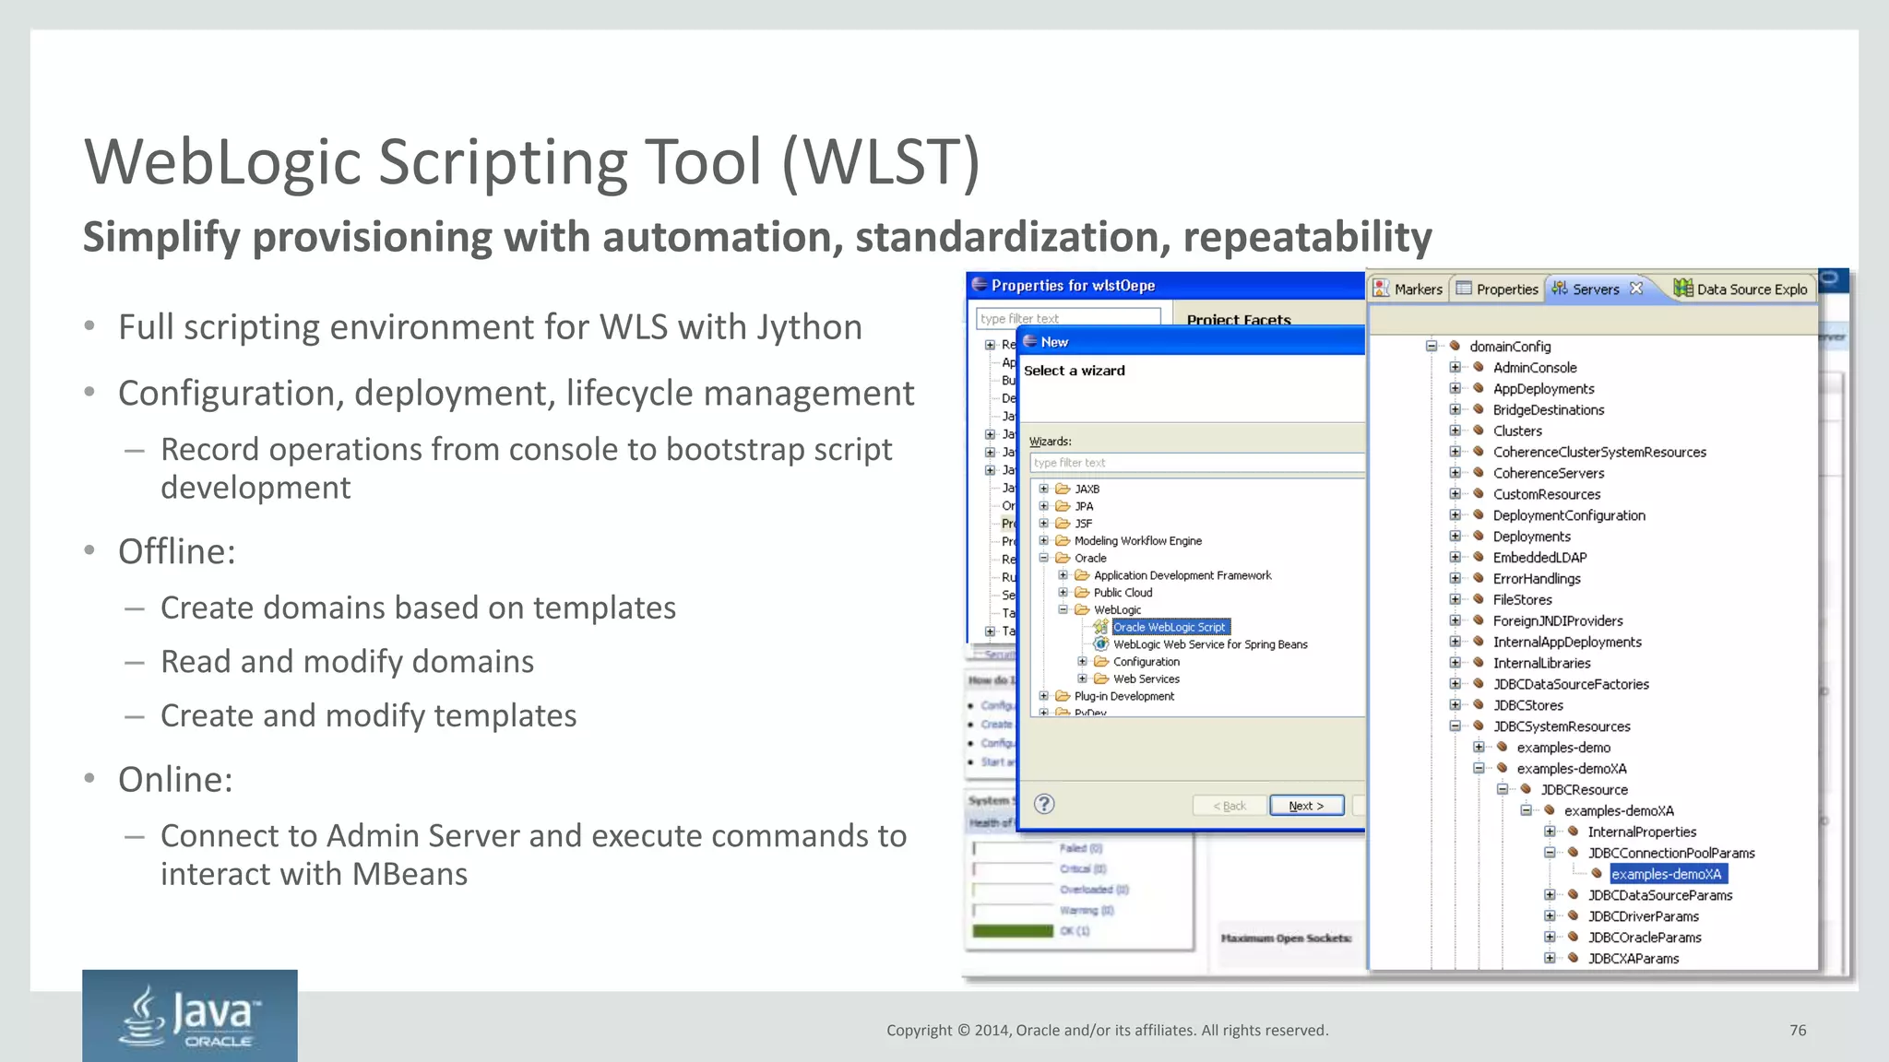Expand the Plug-in Development folder

[x=1044, y=696]
